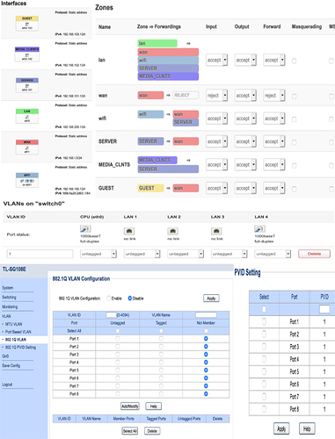Click the LAN 1 no-link port icon
The image size is (335, 439).
[x=129, y=231]
